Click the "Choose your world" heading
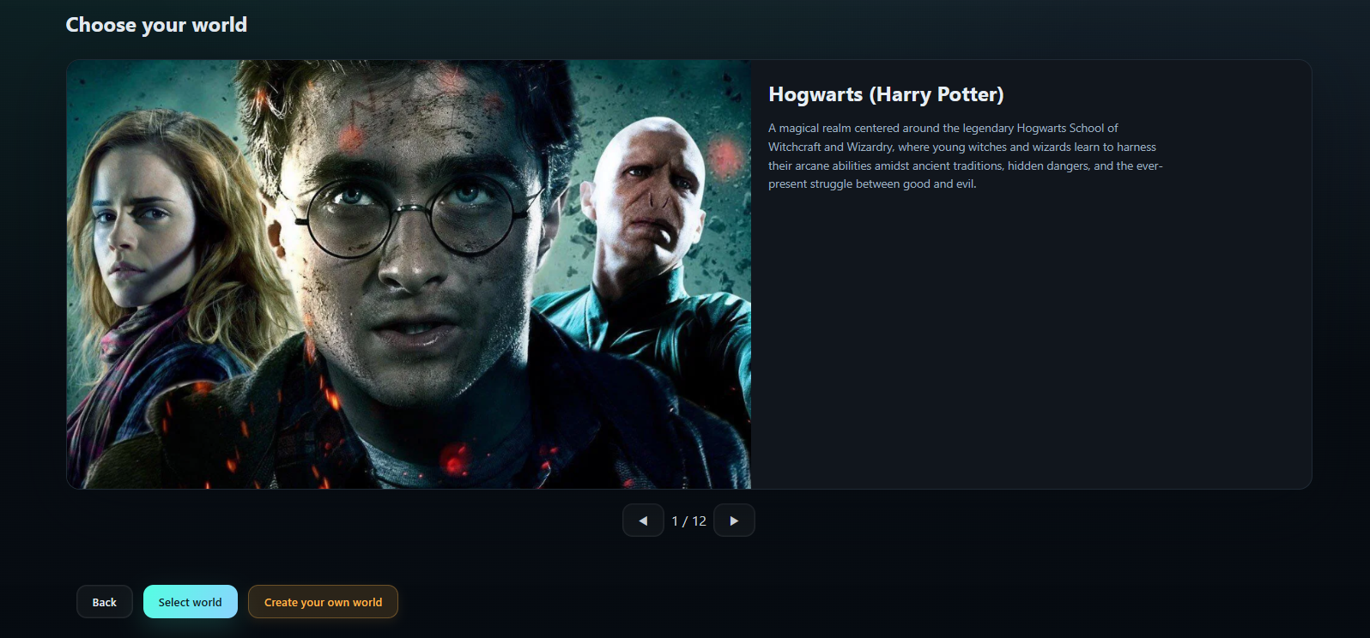The height and width of the screenshot is (638, 1370). point(156,25)
